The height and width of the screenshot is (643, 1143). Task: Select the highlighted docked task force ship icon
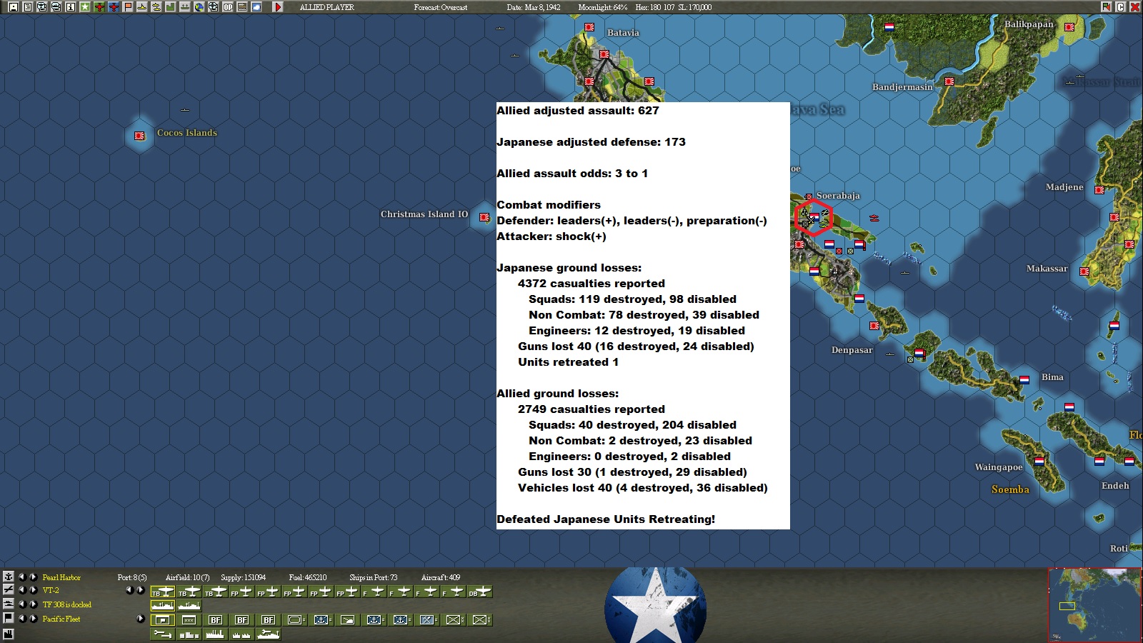[163, 606]
